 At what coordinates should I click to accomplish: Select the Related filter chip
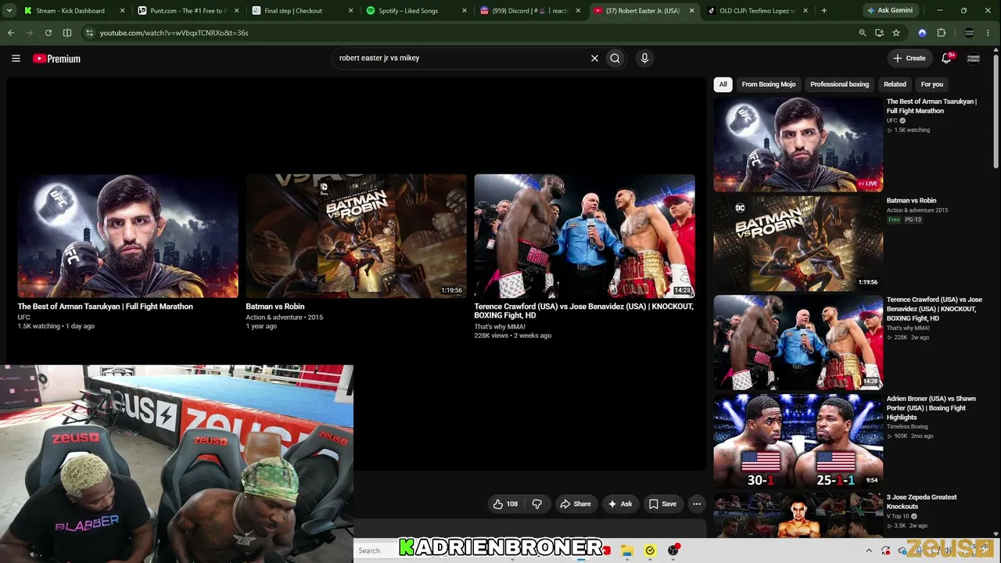click(895, 84)
